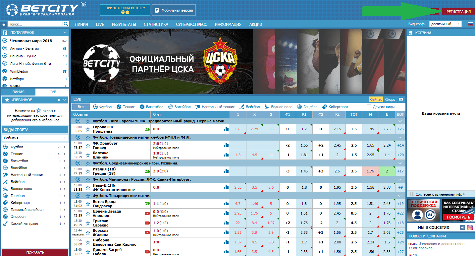Expand +26 additional markets for Европа ФК
Viewport: 475px width, 256px height.
point(400,129)
